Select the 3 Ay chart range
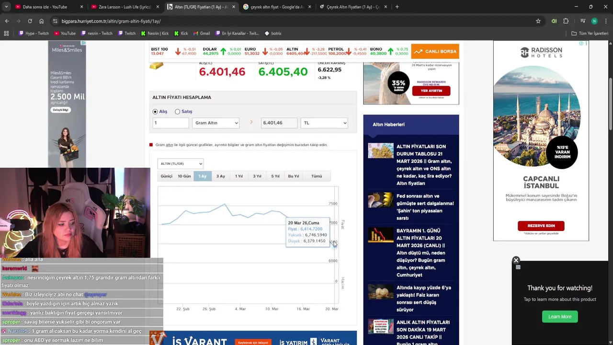This screenshot has height=345, width=613. (x=221, y=176)
